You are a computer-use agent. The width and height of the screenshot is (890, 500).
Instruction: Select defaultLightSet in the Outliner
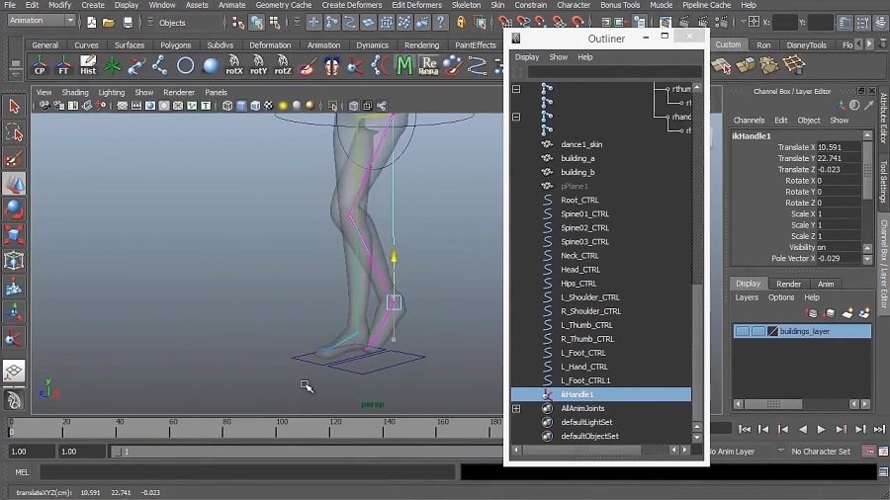(586, 422)
